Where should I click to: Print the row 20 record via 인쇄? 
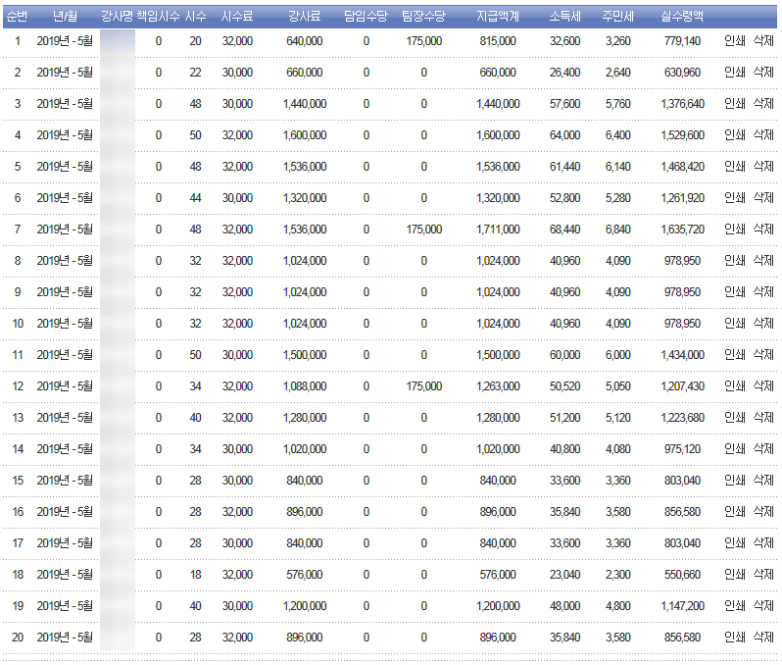click(x=734, y=638)
